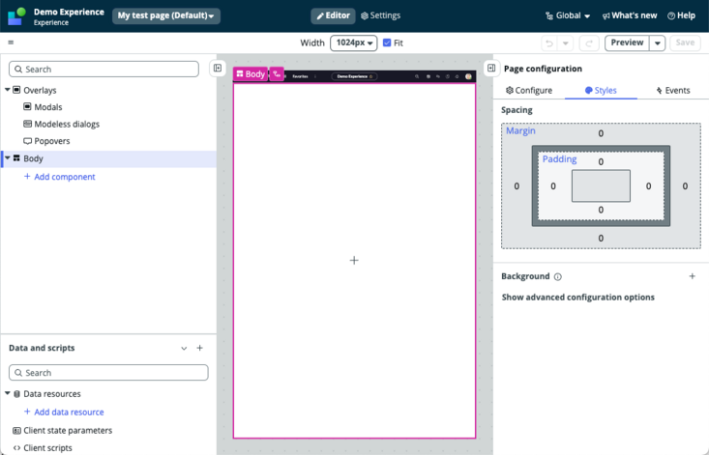The image size is (709, 455).
Task: Open the Global scope dropdown
Action: (568, 15)
